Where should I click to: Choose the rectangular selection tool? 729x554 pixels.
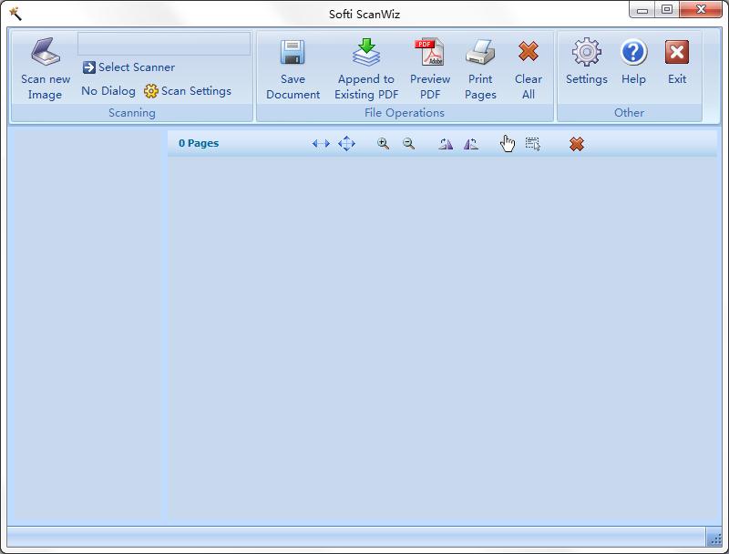(533, 144)
